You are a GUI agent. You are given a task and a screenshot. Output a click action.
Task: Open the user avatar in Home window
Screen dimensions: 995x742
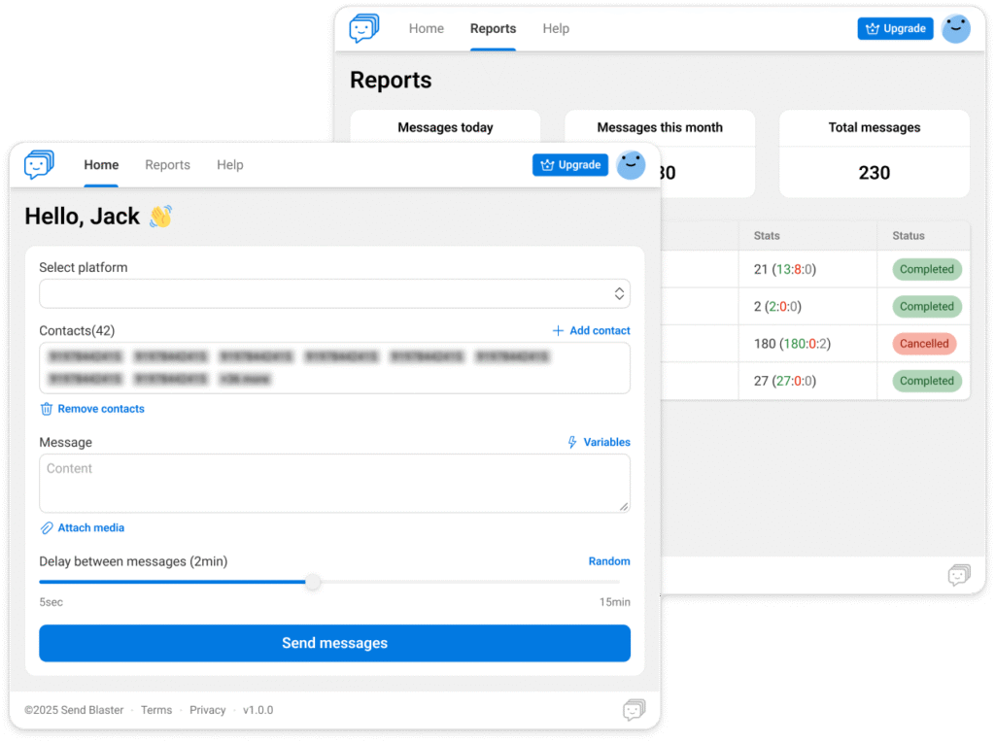pyautogui.click(x=632, y=165)
